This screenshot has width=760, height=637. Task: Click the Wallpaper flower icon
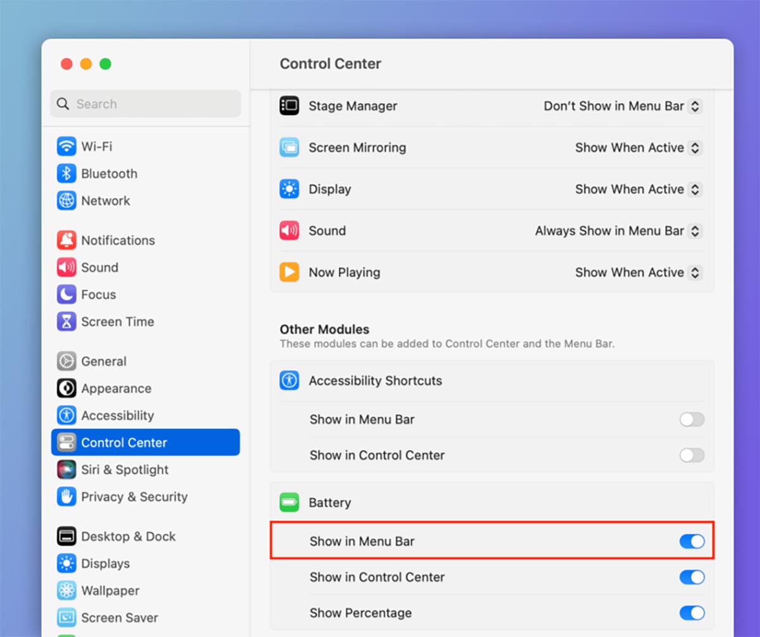click(x=66, y=591)
